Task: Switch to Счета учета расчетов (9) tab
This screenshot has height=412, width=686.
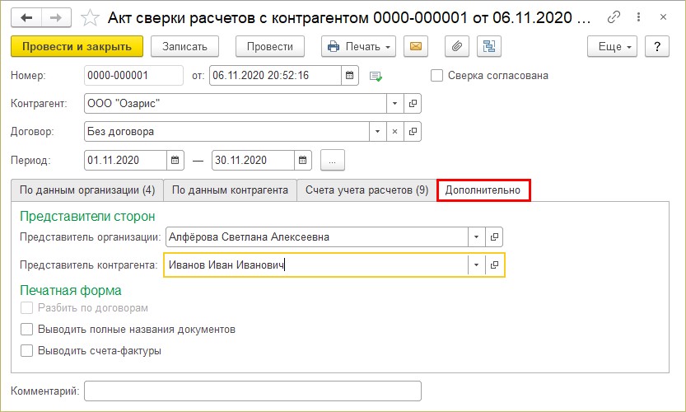Action: point(366,190)
